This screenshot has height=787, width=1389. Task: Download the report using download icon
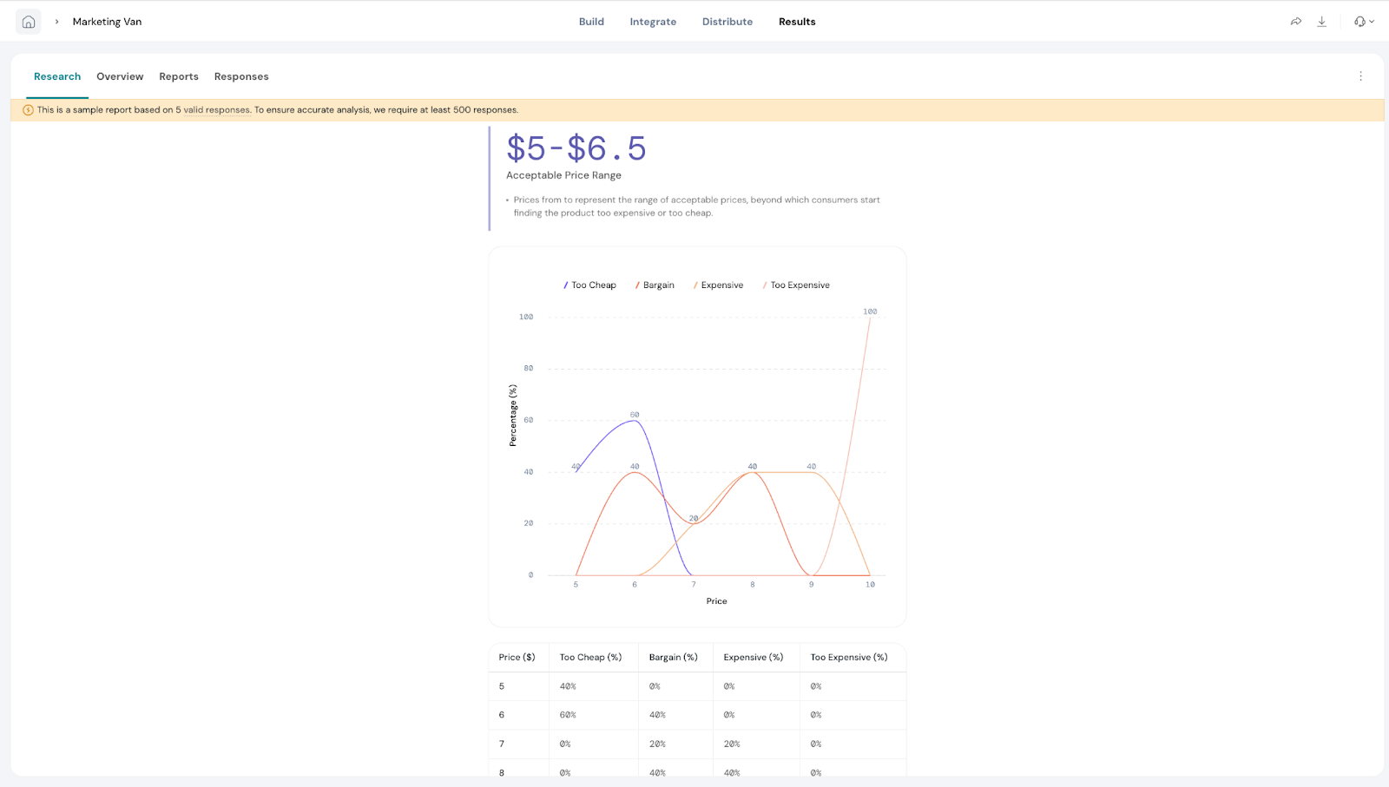(x=1321, y=22)
